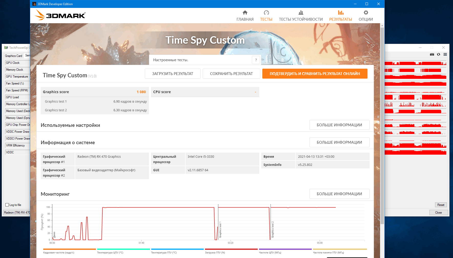Click GPU Load sensor in GPU-Z

point(17,97)
